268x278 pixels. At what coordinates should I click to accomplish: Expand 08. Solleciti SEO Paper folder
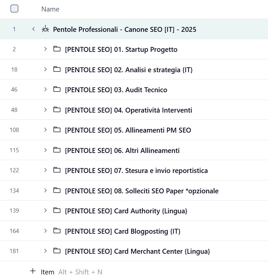coord(45,191)
